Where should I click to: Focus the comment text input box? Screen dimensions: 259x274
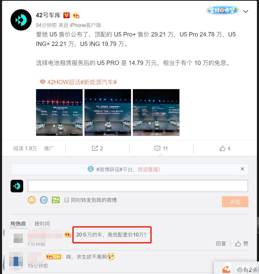click(x=138, y=186)
